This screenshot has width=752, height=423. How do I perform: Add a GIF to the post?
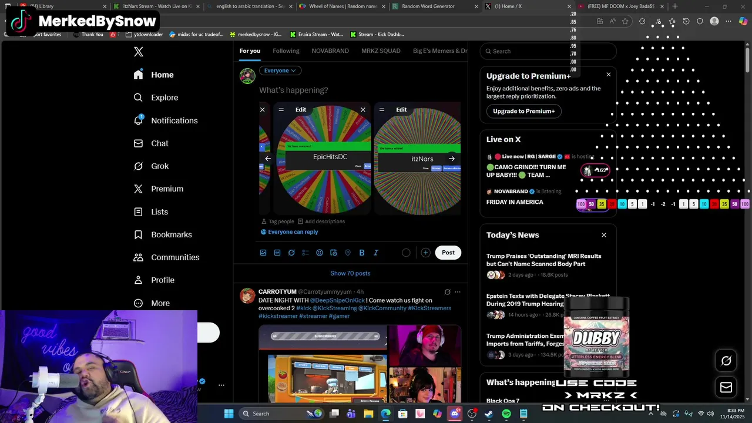click(x=277, y=253)
